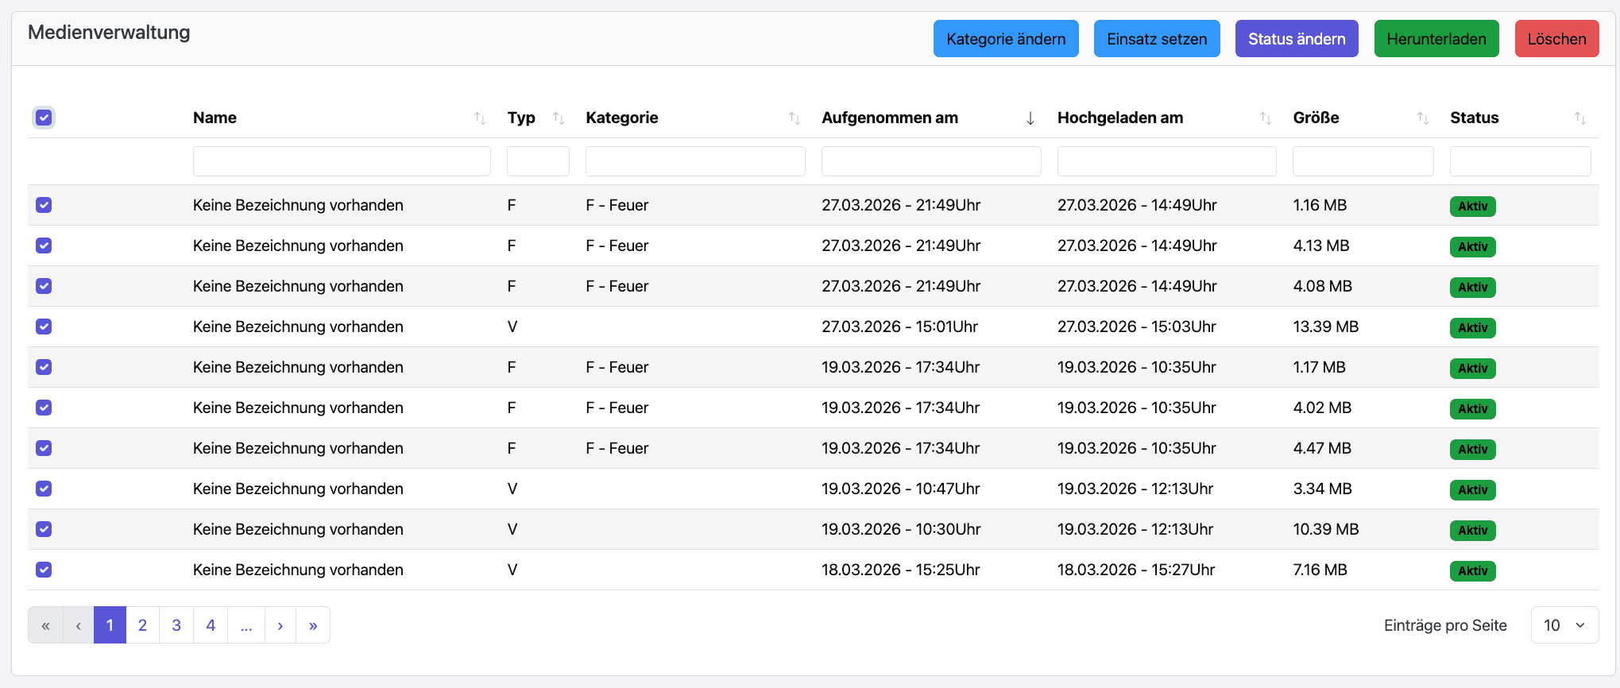Click the red Löschen button

pos(1556,39)
